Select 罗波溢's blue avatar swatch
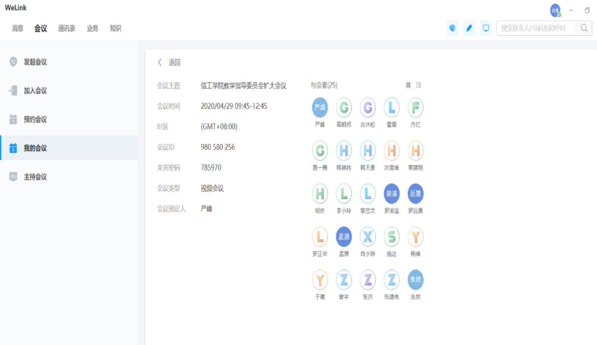This screenshot has width=597, height=345. click(x=391, y=193)
